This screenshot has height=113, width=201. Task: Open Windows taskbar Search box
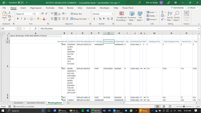tap(25, 111)
